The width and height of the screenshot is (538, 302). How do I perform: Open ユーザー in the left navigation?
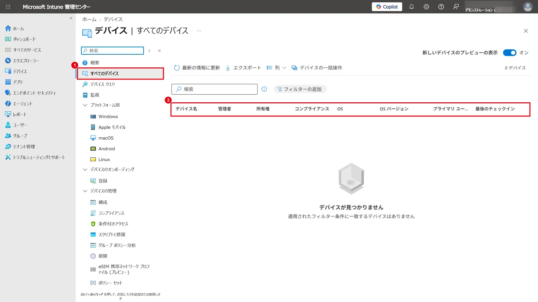16,125
